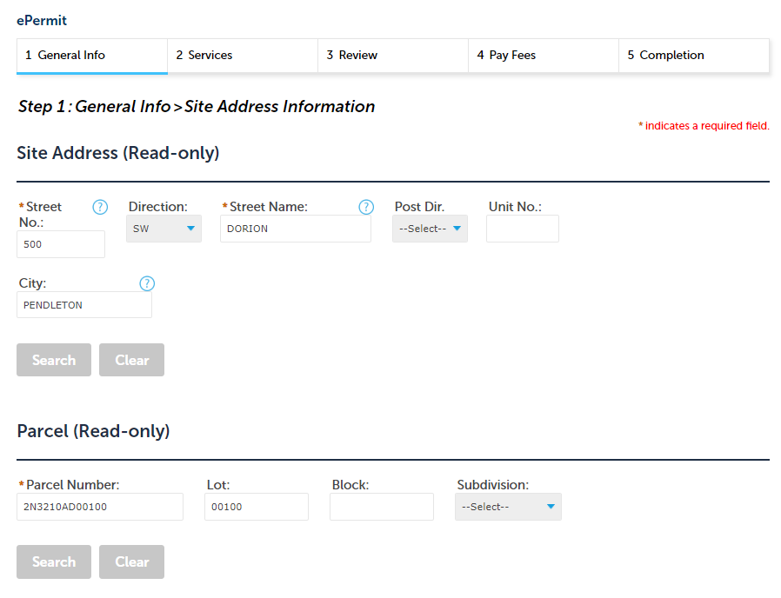Jump to the 5 Completion tab
This screenshot has width=781, height=598.
pyautogui.click(x=693, y=56)
